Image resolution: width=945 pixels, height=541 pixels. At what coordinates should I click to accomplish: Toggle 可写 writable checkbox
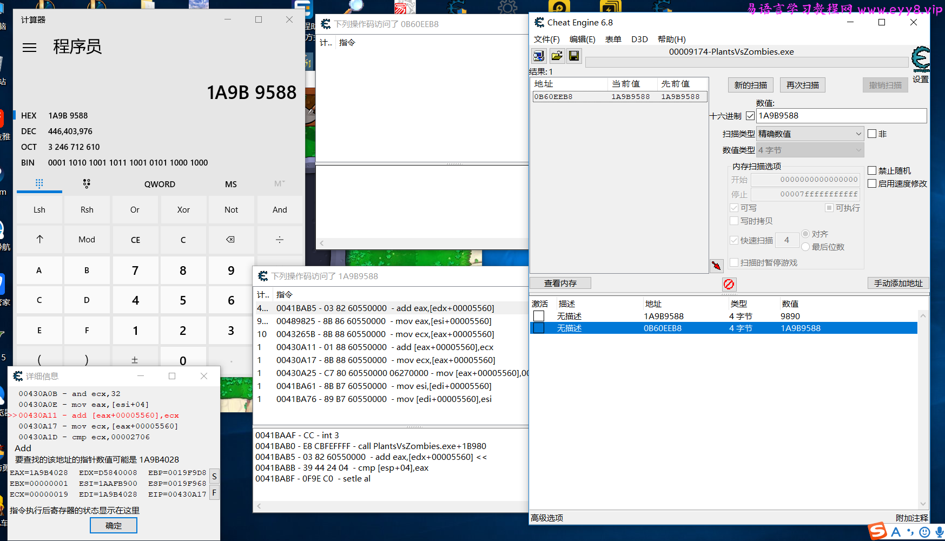click(x=734, y=208)
